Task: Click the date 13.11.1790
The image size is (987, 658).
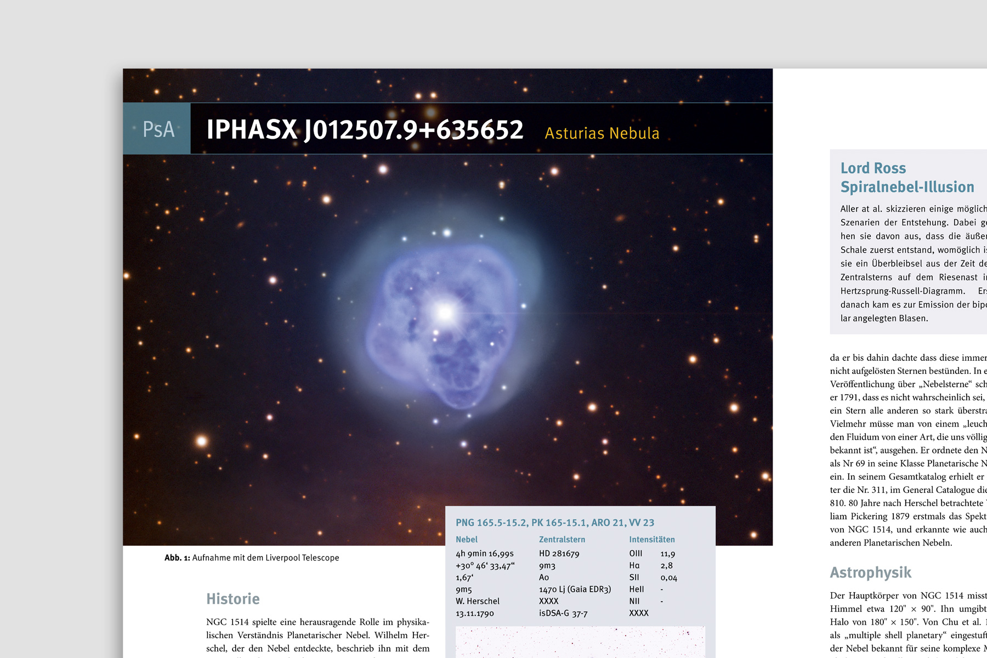Action: pyautogui.click(x=475, y=614)
